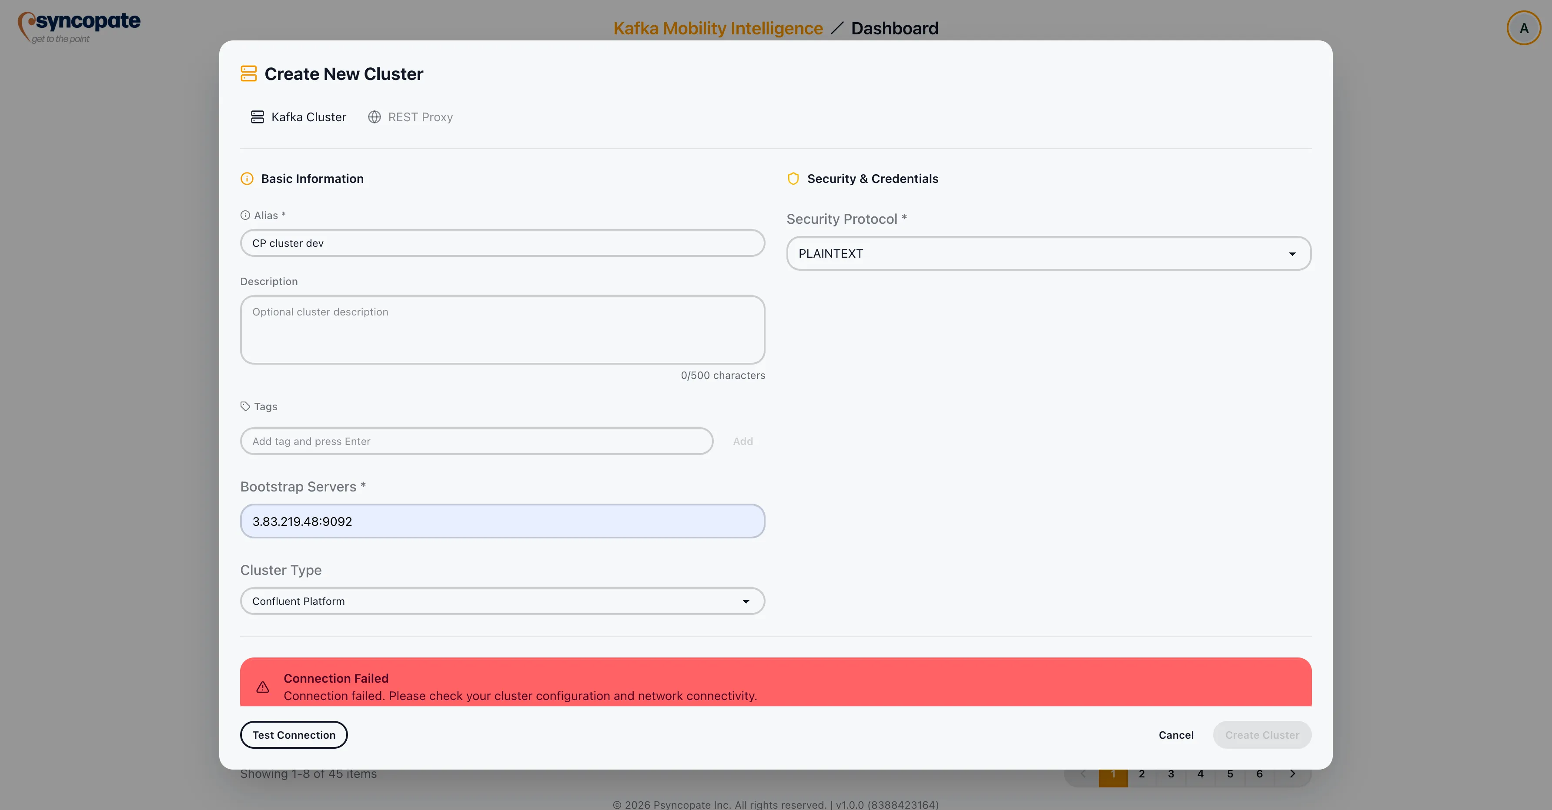The height and width of the screenshot is (810, 1552).
Task: Focus the Bootstrap Servers field
Action: tap(502, 521)
